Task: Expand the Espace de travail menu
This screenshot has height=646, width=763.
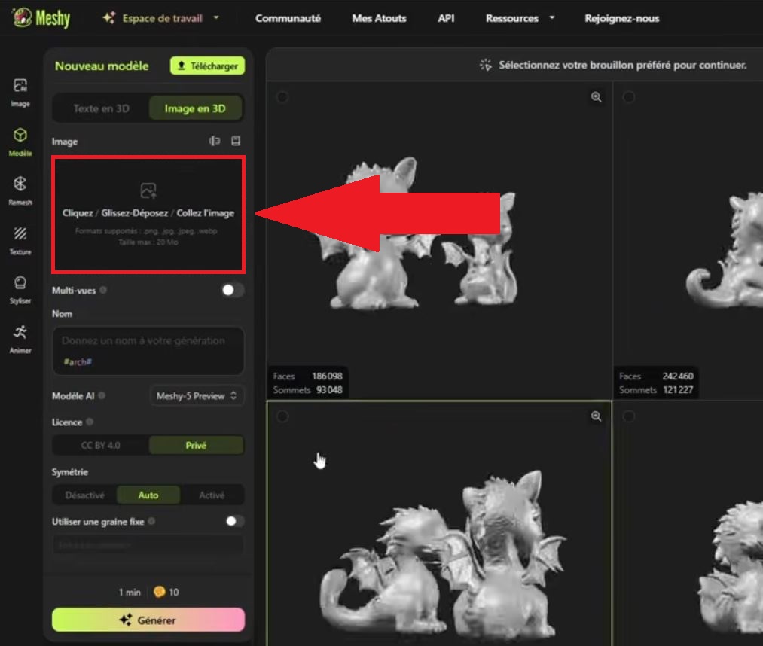Action: 161,19
